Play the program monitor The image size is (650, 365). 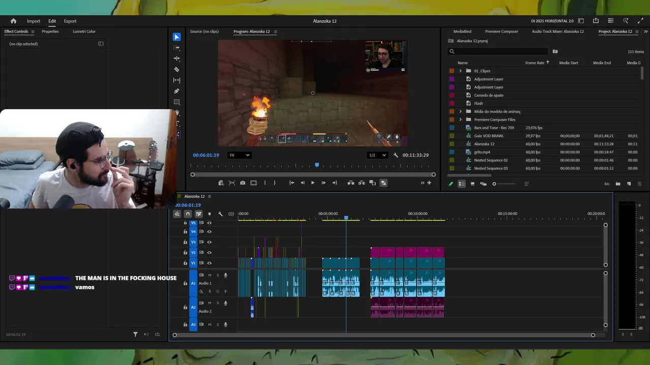click(313, 183)
